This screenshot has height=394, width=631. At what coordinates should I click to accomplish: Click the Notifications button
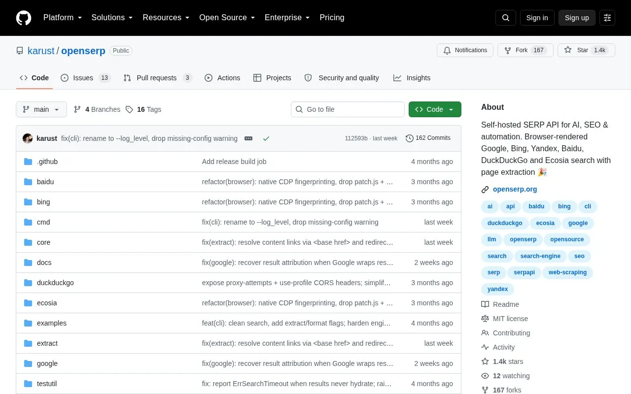pyautogui.click(x=465, y=50)
